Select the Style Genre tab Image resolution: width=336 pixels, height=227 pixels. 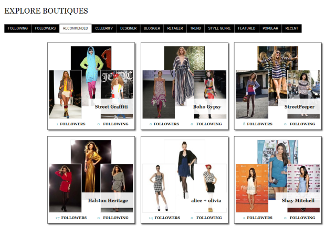[219, 28]
